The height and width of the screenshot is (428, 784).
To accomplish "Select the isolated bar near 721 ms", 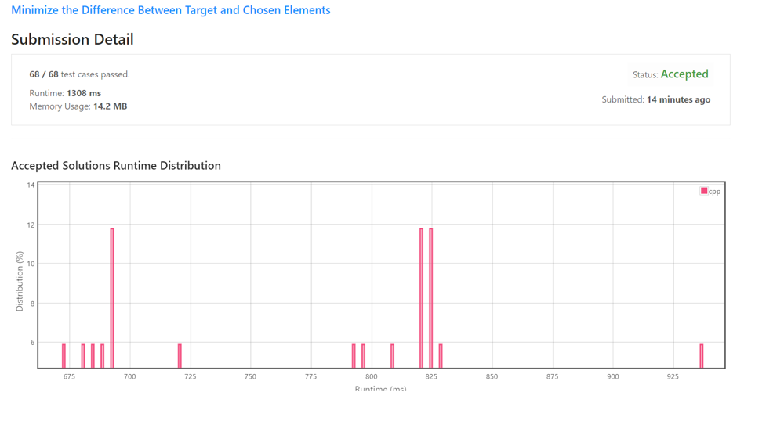I will pos(180,356).
